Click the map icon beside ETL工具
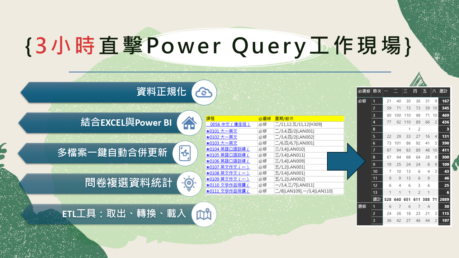This screenshot has width=459, height=258. (204, 214)
